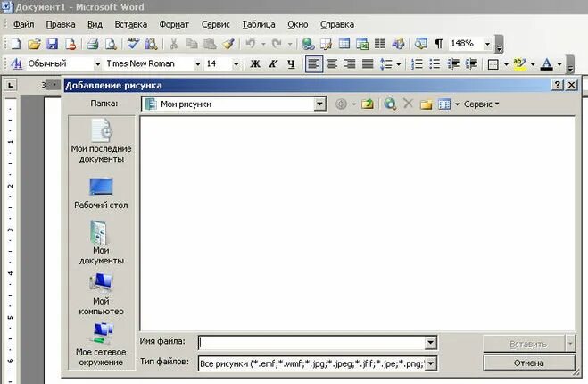Go to Рабочий стол location

click(101, 194)
